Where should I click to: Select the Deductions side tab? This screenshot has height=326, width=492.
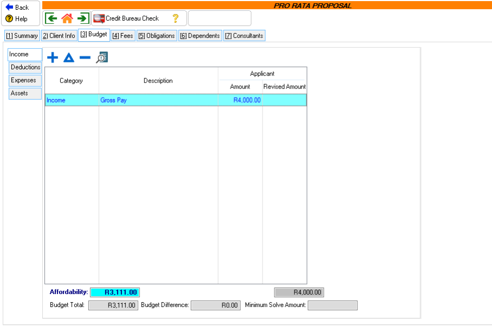pyautogui.click(x=25, y=67)
